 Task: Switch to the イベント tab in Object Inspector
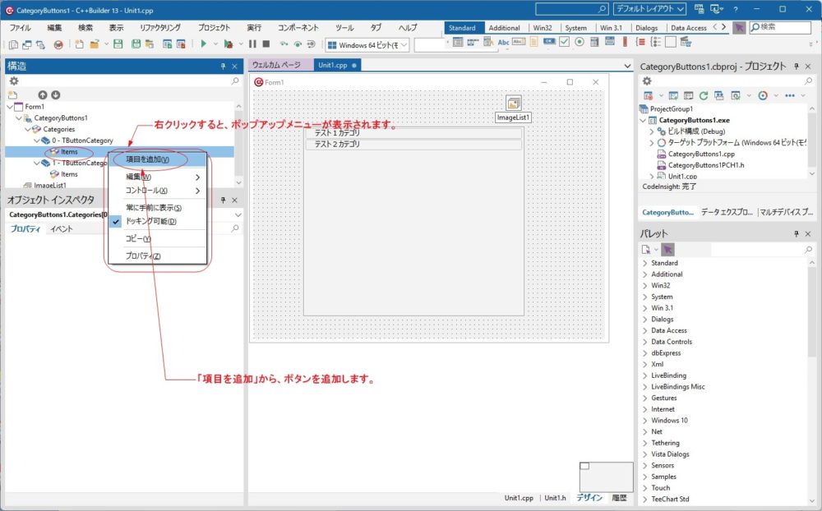coord(62,228)
